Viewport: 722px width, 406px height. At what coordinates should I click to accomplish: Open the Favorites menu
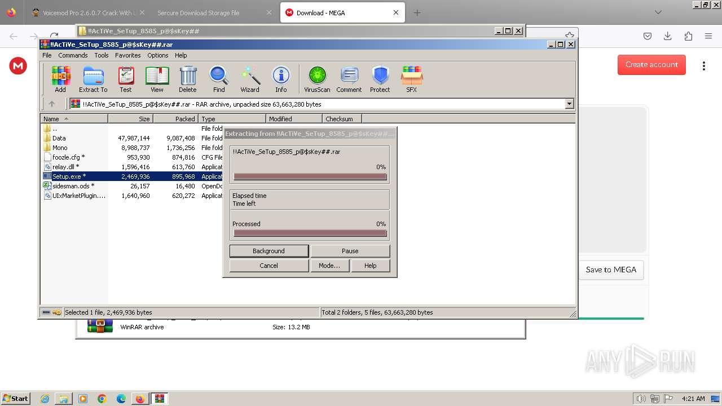pyautogui.click(x=128, y=55)
